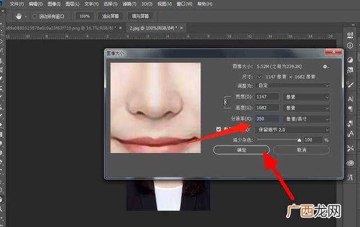360x227 pixels.
Task: Click the 适合屏幕 button
Action: [x=110, y=16]
